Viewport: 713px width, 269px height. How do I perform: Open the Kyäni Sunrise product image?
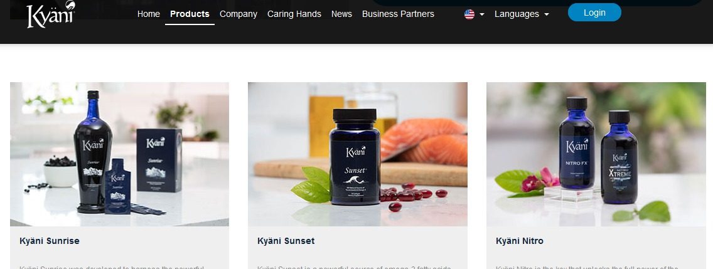click(120, 154)
